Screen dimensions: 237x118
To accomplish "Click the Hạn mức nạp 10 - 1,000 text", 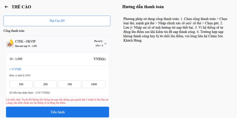I will [x=26, y=46].
